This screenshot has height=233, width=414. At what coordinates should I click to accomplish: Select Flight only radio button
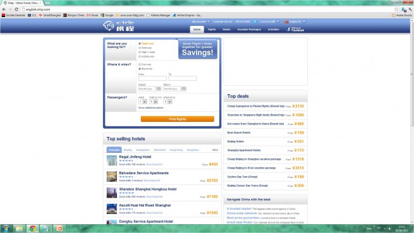pos(140,44)
